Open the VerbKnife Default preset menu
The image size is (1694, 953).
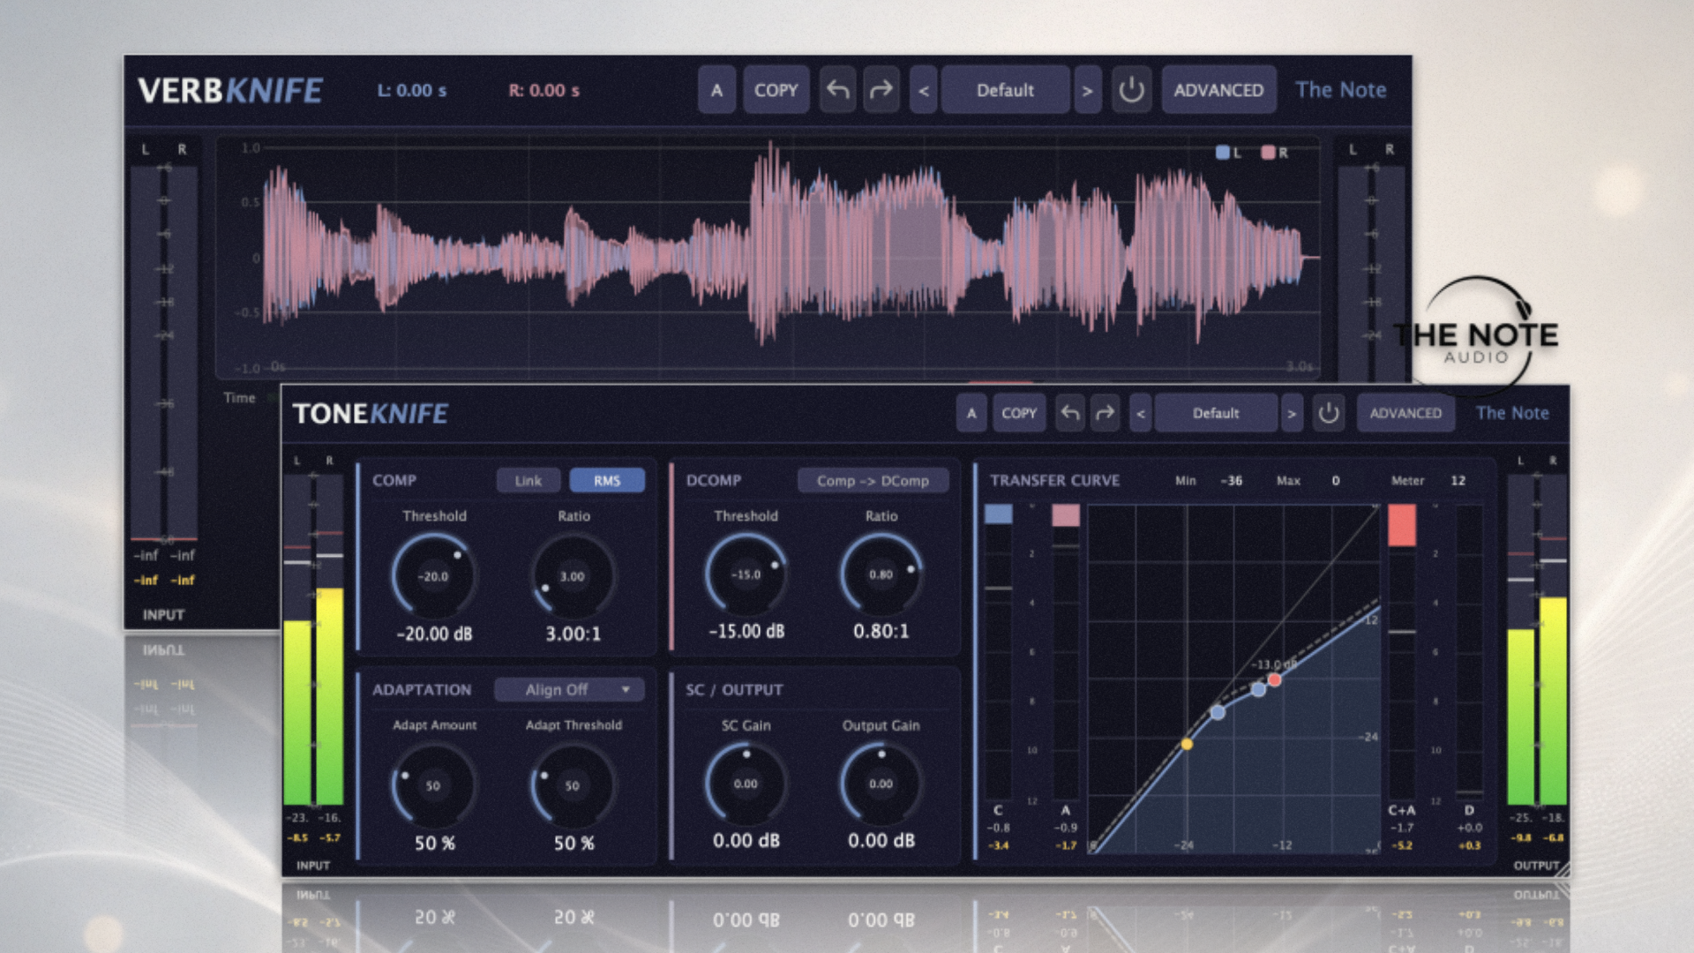1006,90
